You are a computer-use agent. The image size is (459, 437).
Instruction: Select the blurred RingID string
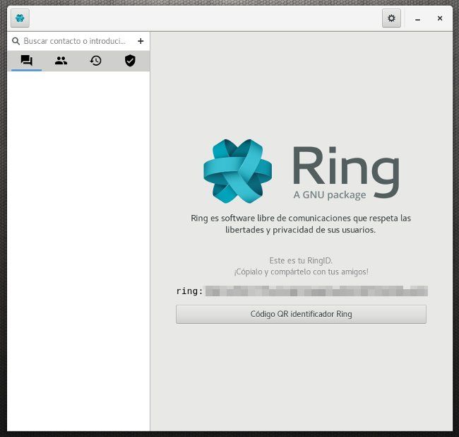316,291
